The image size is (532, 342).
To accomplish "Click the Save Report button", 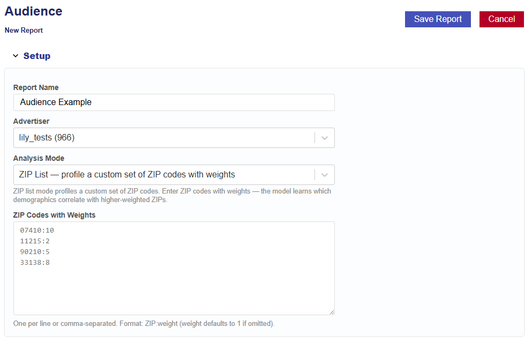I will [x=437, y=19].
